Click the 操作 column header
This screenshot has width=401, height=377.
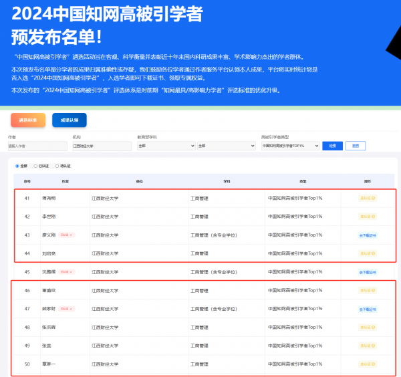click(x=368, y=181)
